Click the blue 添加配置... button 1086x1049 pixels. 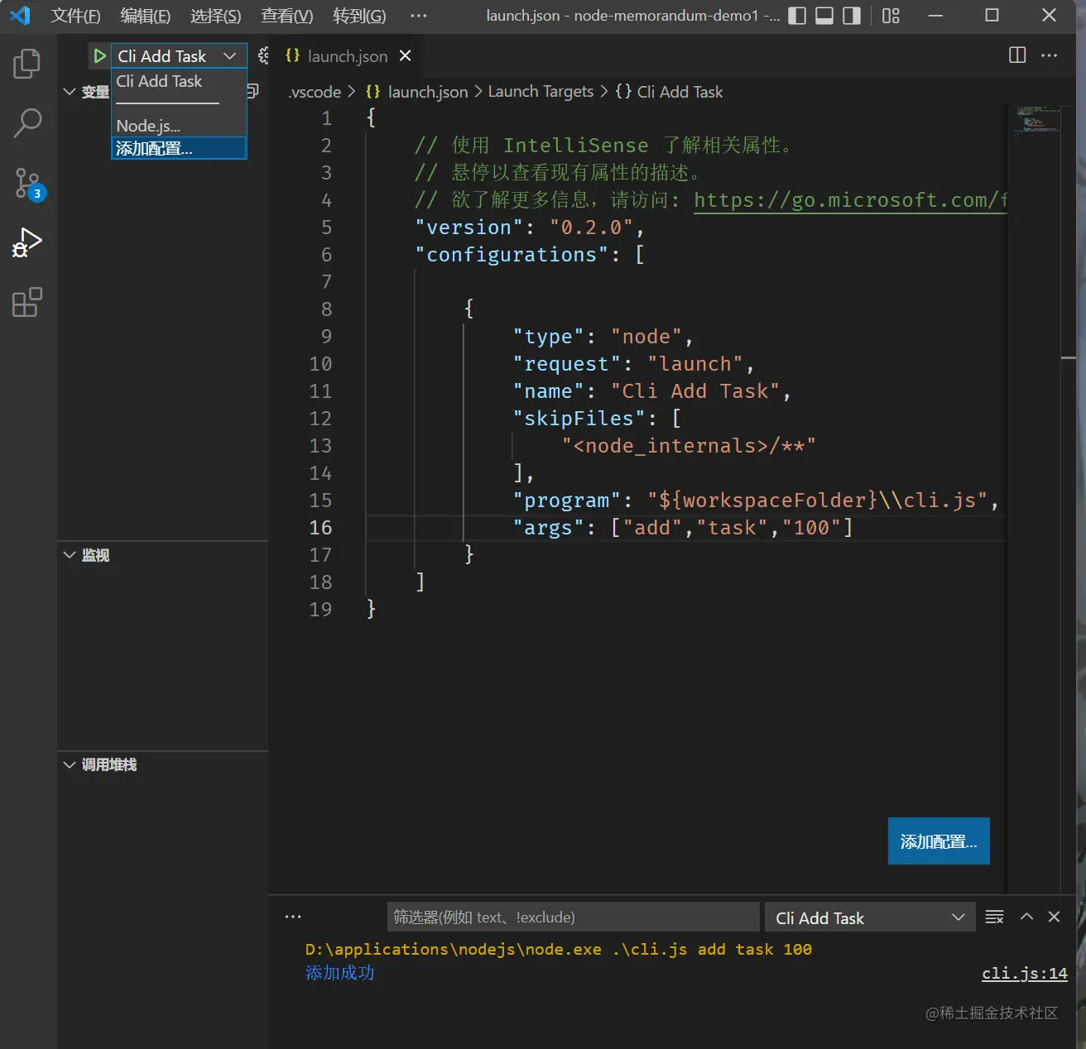(x=938, y=841)
